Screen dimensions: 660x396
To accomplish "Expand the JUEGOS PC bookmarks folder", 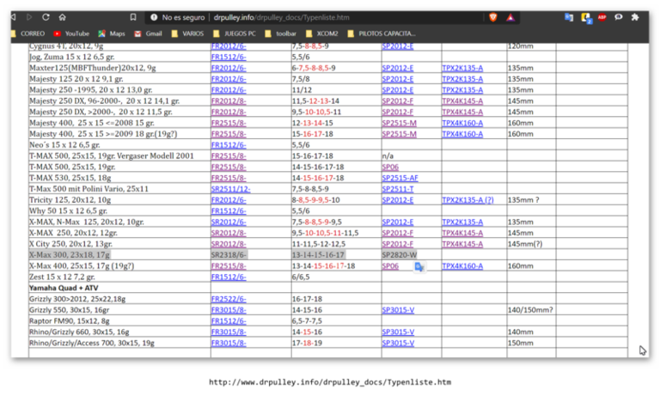I will tap(235, 34).
